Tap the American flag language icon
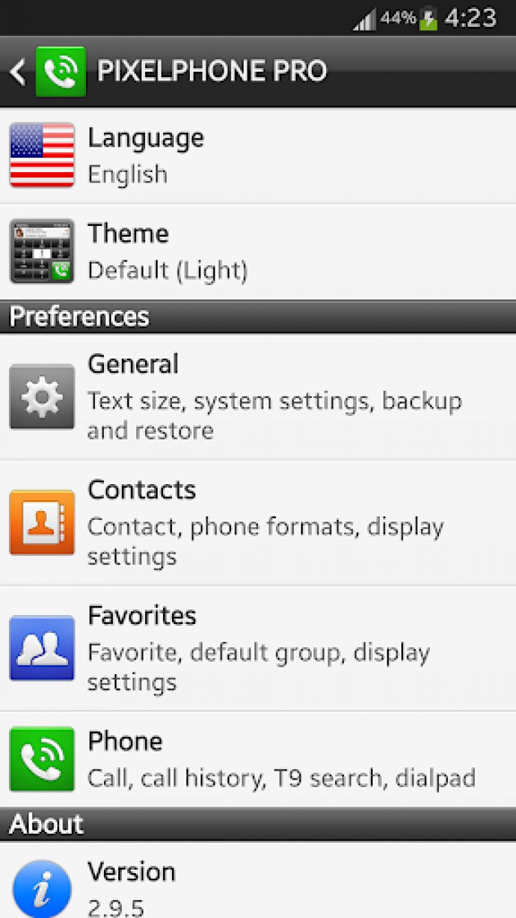This screenshot has height=918, width=516. 42,155
